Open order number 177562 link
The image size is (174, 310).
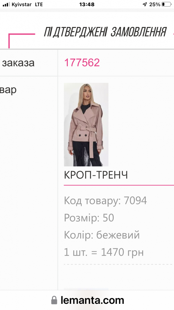click(x=82, y=63)
